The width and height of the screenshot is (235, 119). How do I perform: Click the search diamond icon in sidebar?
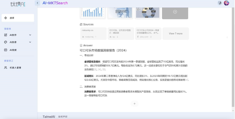[x=6, y=18]
